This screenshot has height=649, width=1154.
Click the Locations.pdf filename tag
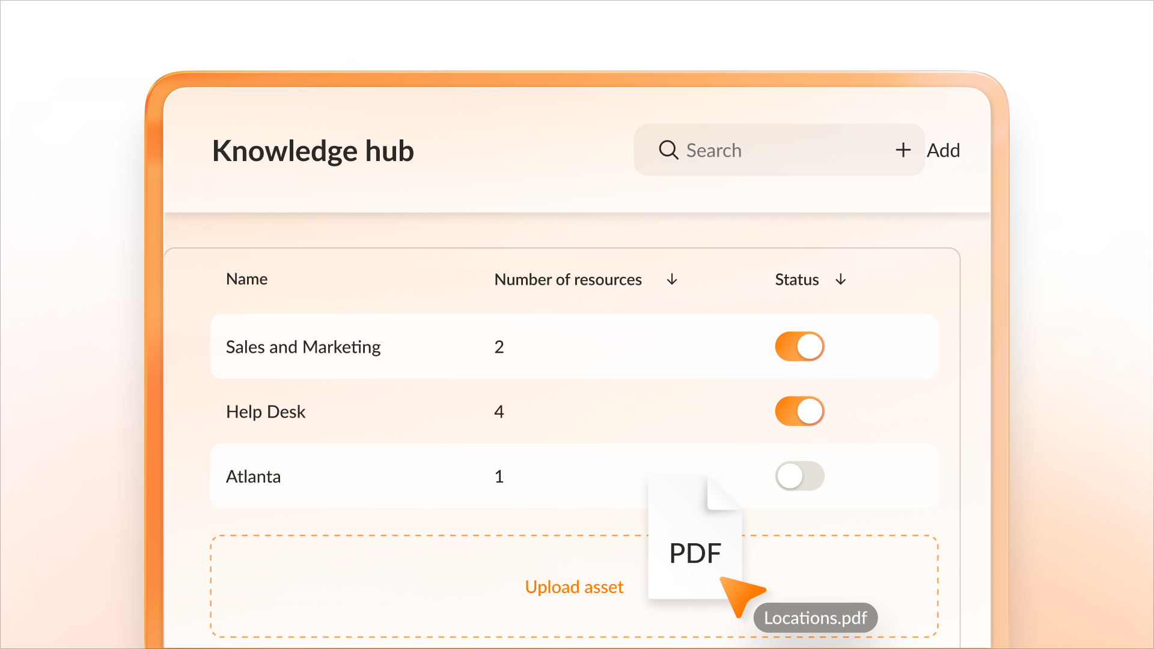[x=815, y=618]
